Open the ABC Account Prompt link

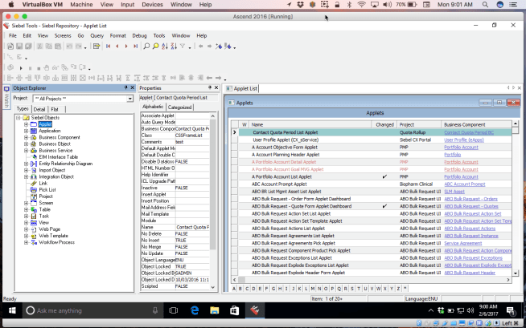(465, 184)
